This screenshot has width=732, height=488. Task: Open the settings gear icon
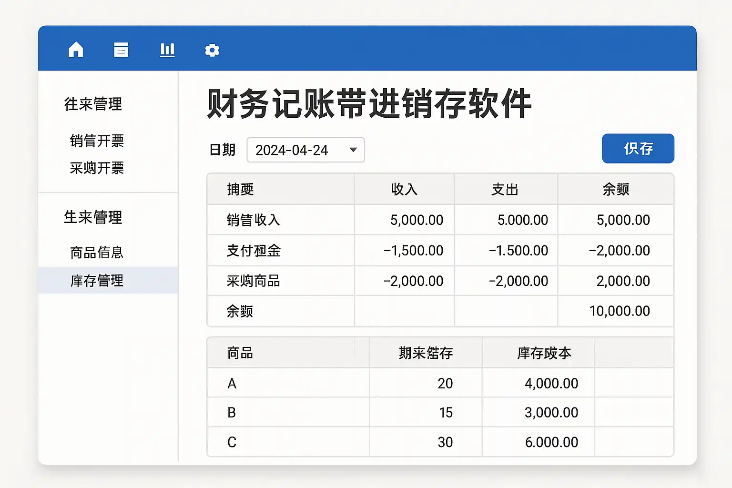(x=212, y=50)
